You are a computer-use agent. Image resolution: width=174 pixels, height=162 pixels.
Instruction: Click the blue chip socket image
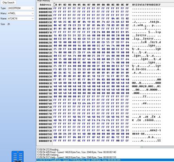[x=18, y=156]
